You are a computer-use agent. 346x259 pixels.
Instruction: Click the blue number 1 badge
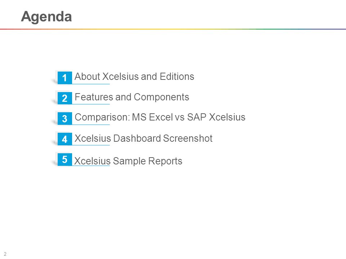pyautogui.click(x=65, y=78)
